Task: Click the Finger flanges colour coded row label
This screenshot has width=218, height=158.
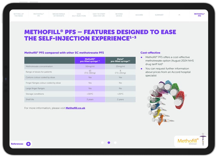Action: pos(43,83)
